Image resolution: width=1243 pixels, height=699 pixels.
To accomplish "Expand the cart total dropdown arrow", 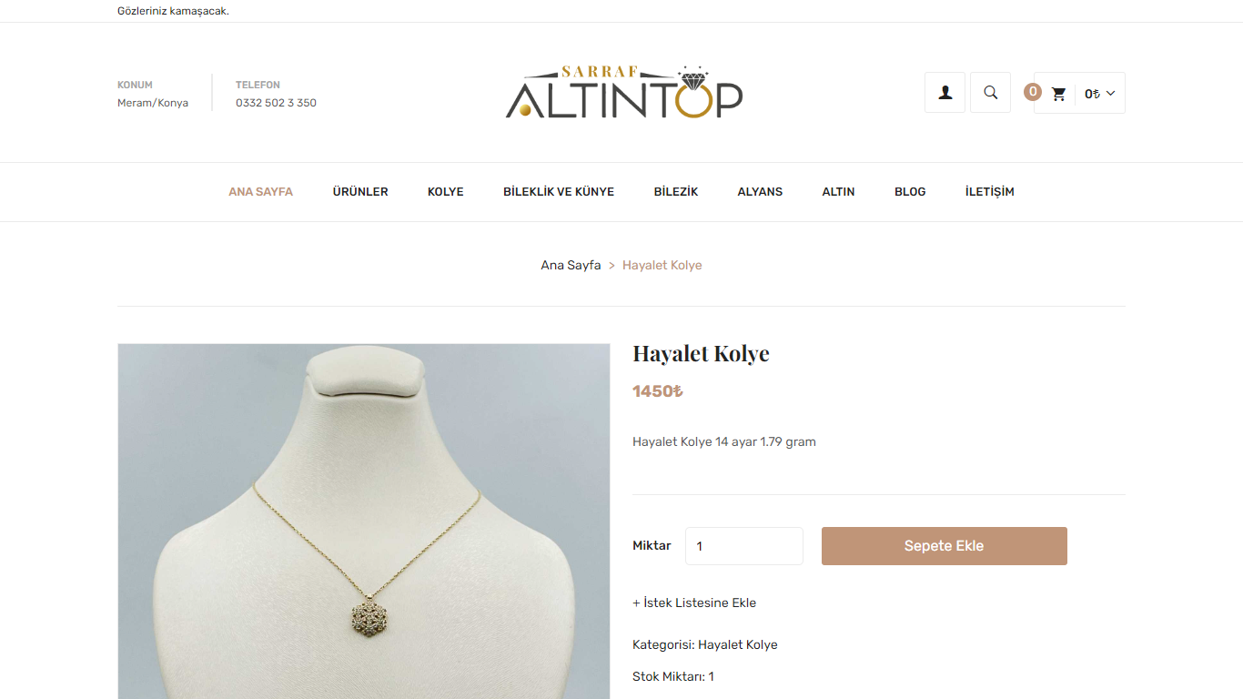I will click(1110, 93).
